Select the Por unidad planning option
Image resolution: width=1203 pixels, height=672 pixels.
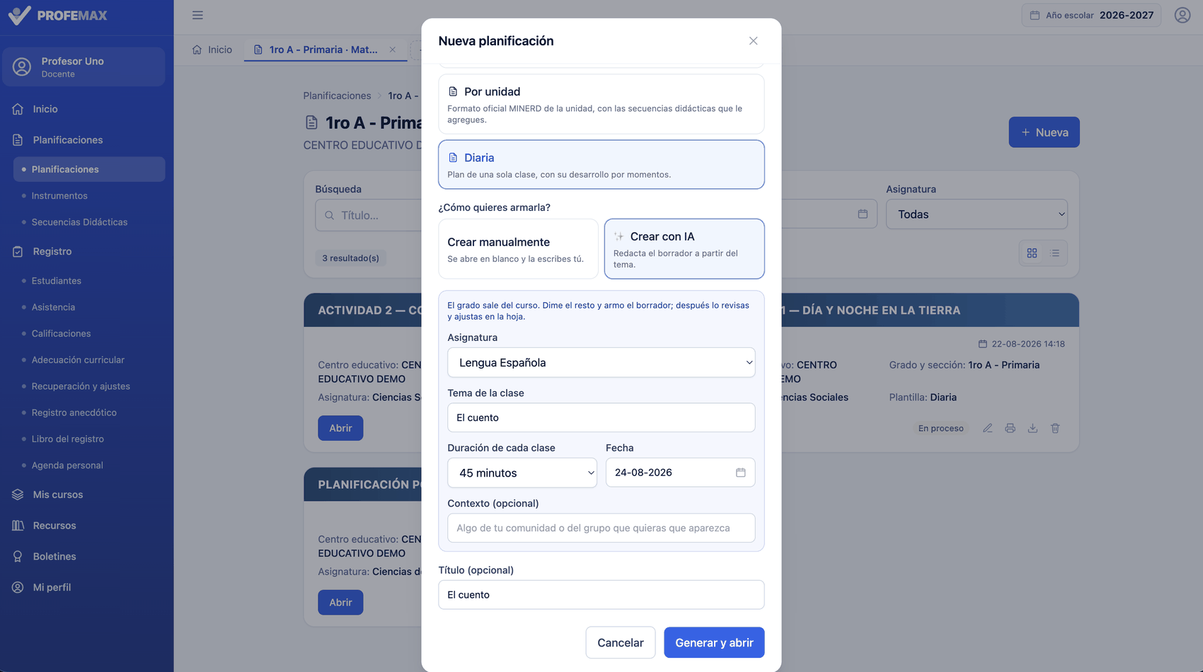pos(601,104)
